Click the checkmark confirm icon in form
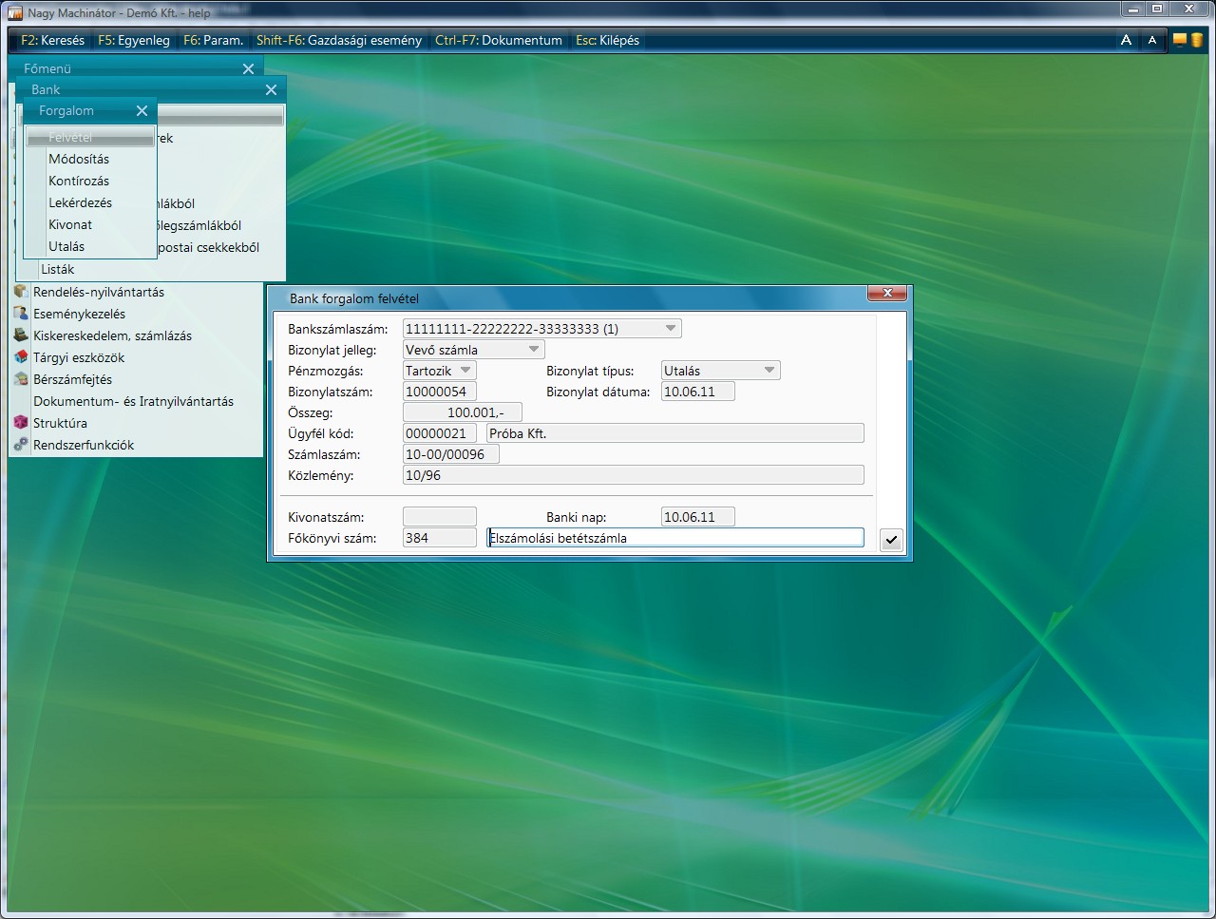This screenshot has width=1216, height=919. click(x=890, y=540)
